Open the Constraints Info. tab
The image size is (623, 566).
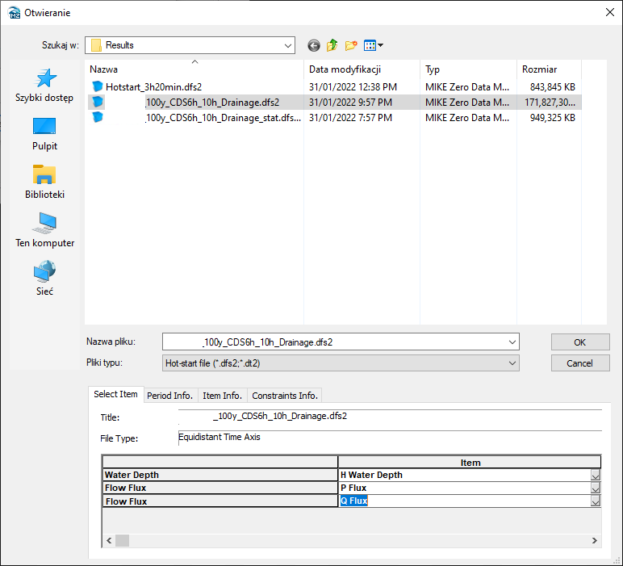285,396
